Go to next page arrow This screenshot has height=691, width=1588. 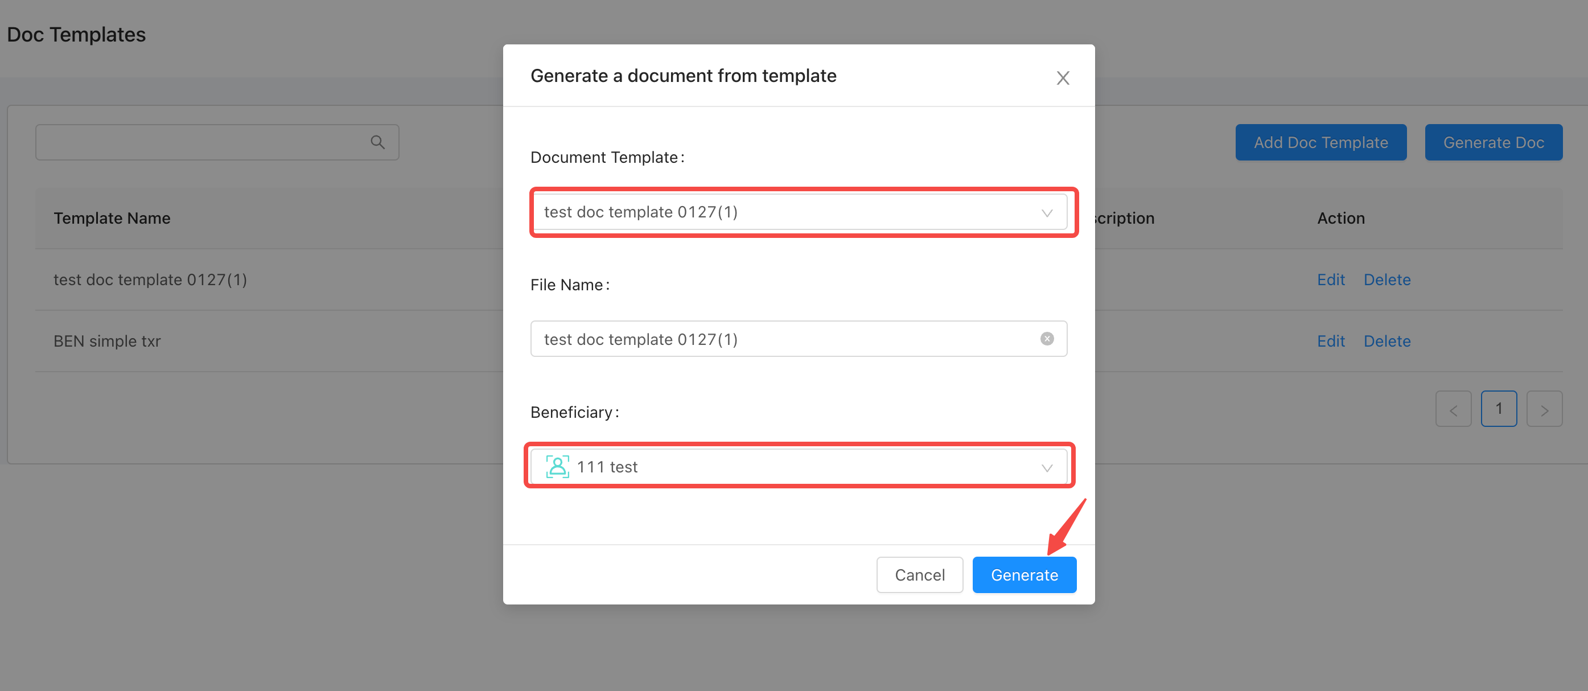(x=1544, y=409)
